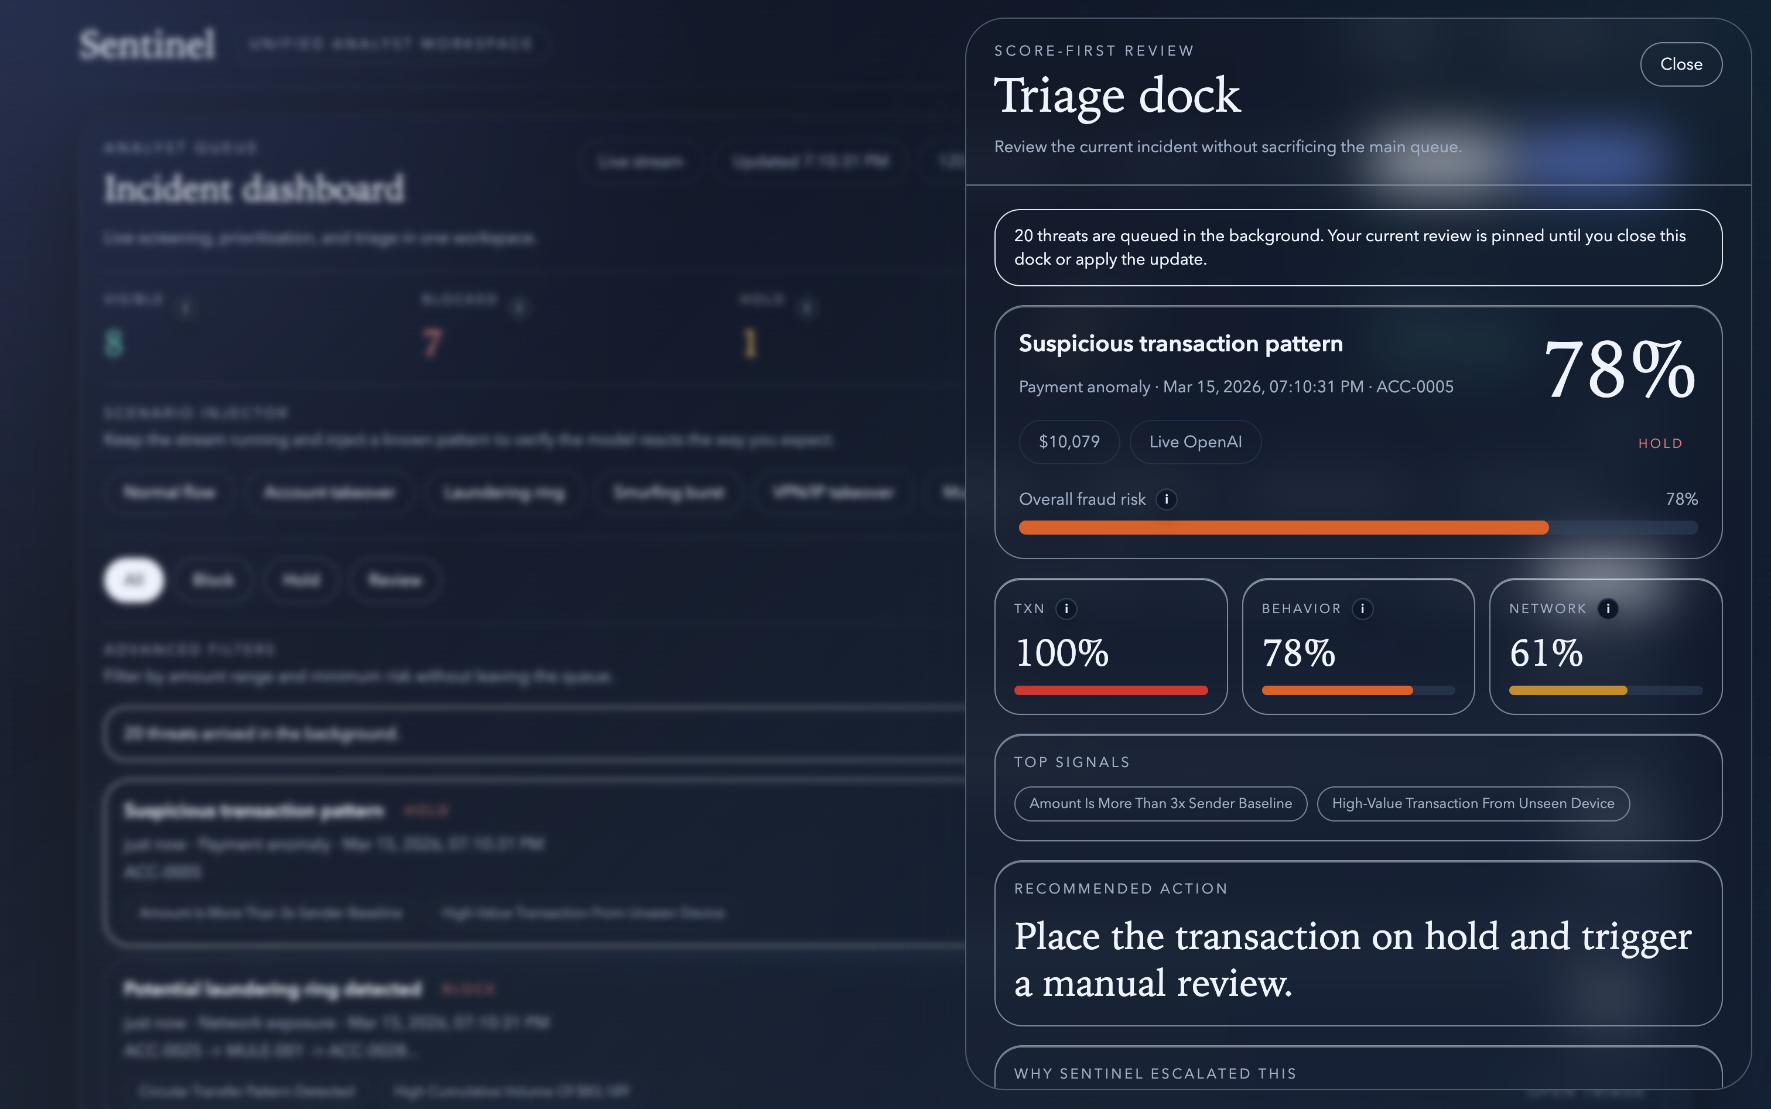Open the NETWORK score info icon
1771x1109 pixels.
(x=1608, y=609)
